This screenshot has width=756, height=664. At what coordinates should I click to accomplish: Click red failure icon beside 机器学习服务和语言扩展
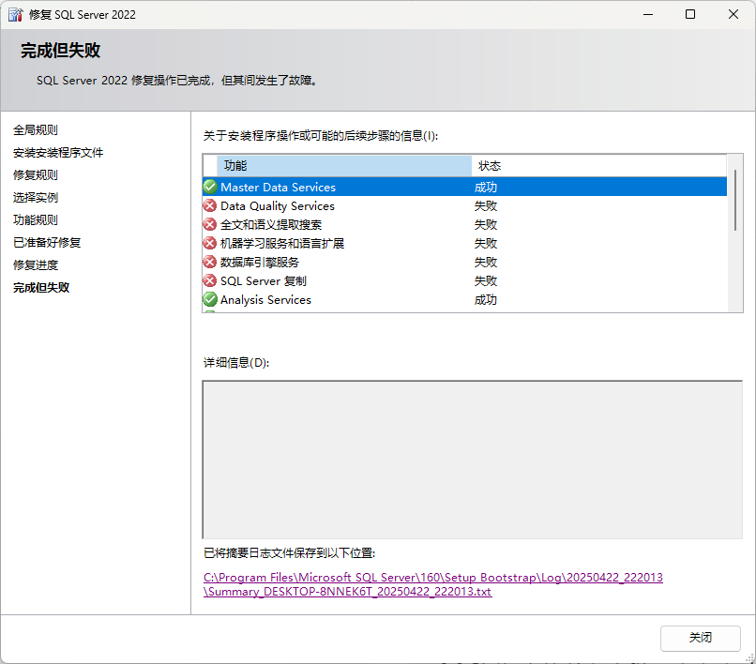pos(210,244)
